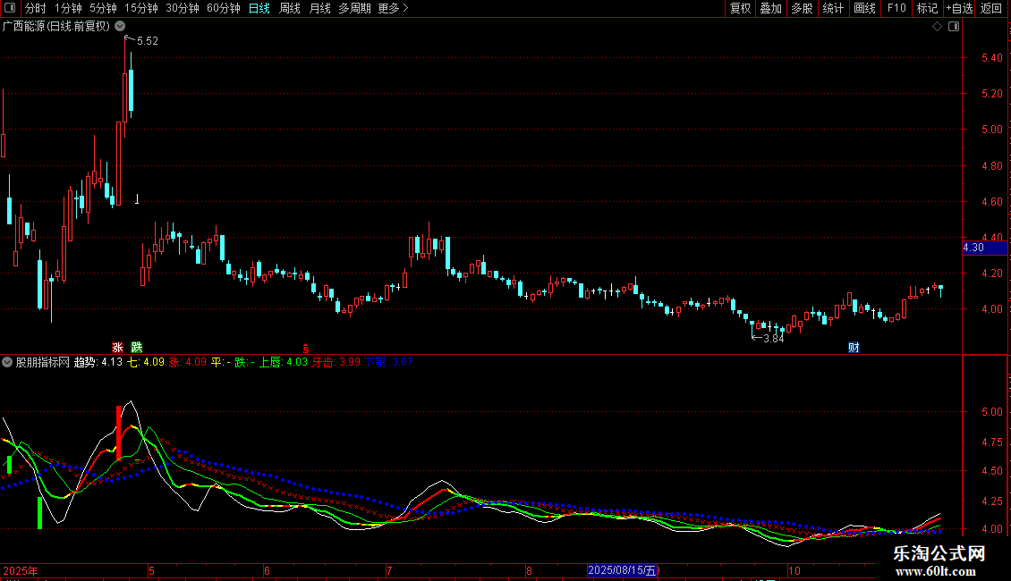Click month 10 on the timeline
This screenshot has height=581, width=1011.
(794, 570)
